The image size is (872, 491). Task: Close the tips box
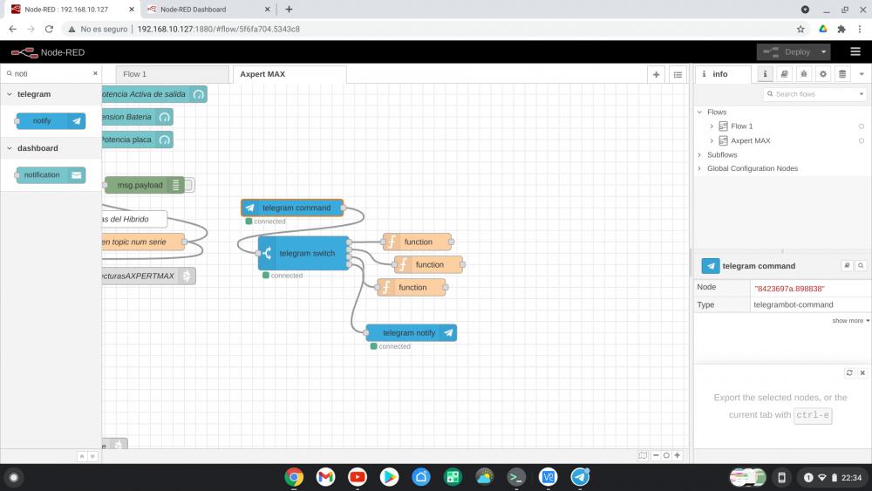[x=862, y=372]
